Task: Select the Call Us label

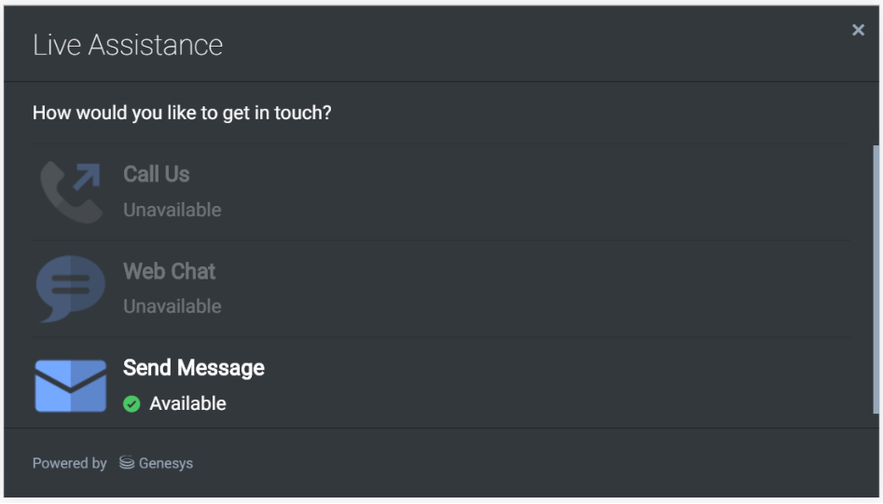Action: (157, 174)
